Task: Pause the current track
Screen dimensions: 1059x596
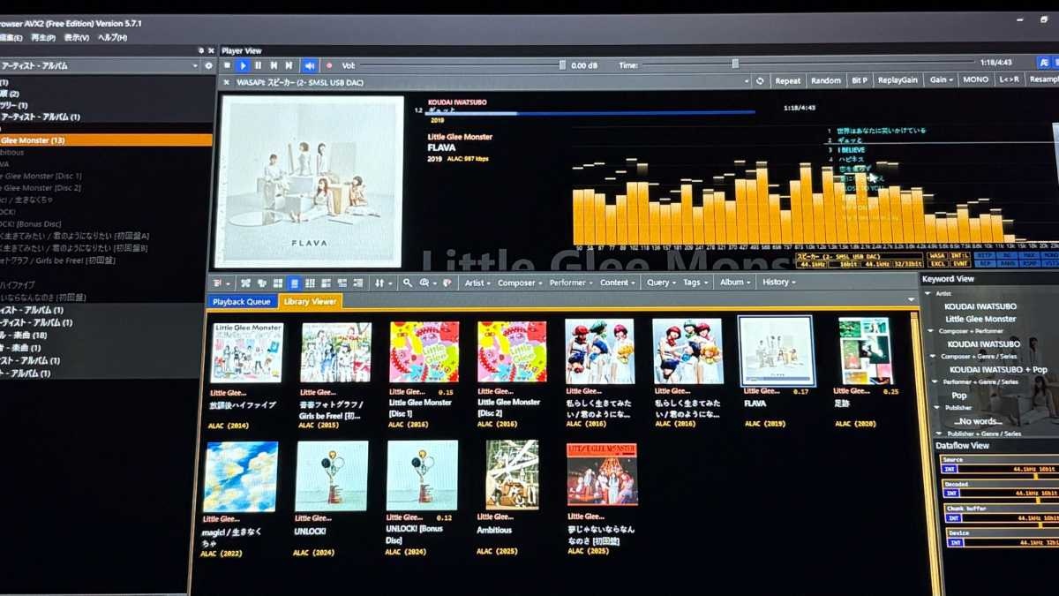Action: [258, 65]
